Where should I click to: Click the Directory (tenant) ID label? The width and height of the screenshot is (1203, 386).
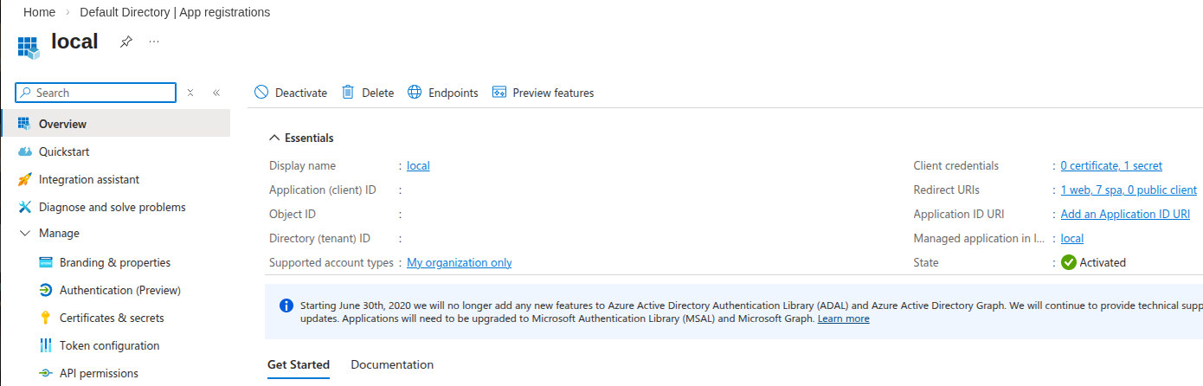[319, 238]
